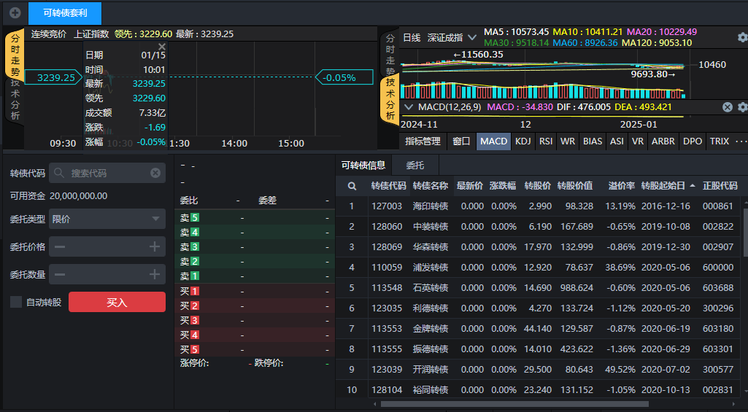The image size is (748, 412).
Task: Click 日线 period label
Action: (412, 37)
